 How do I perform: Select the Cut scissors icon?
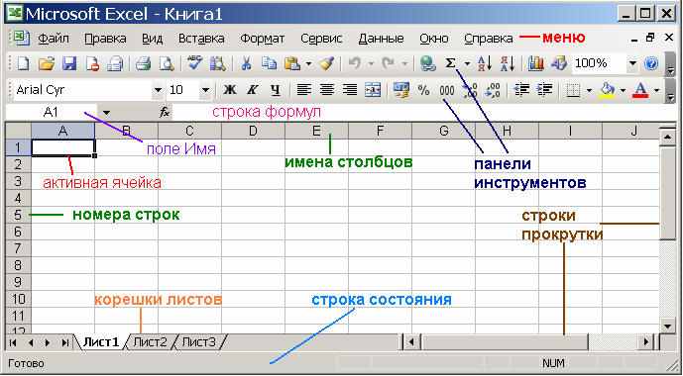(x=246, y=64)
